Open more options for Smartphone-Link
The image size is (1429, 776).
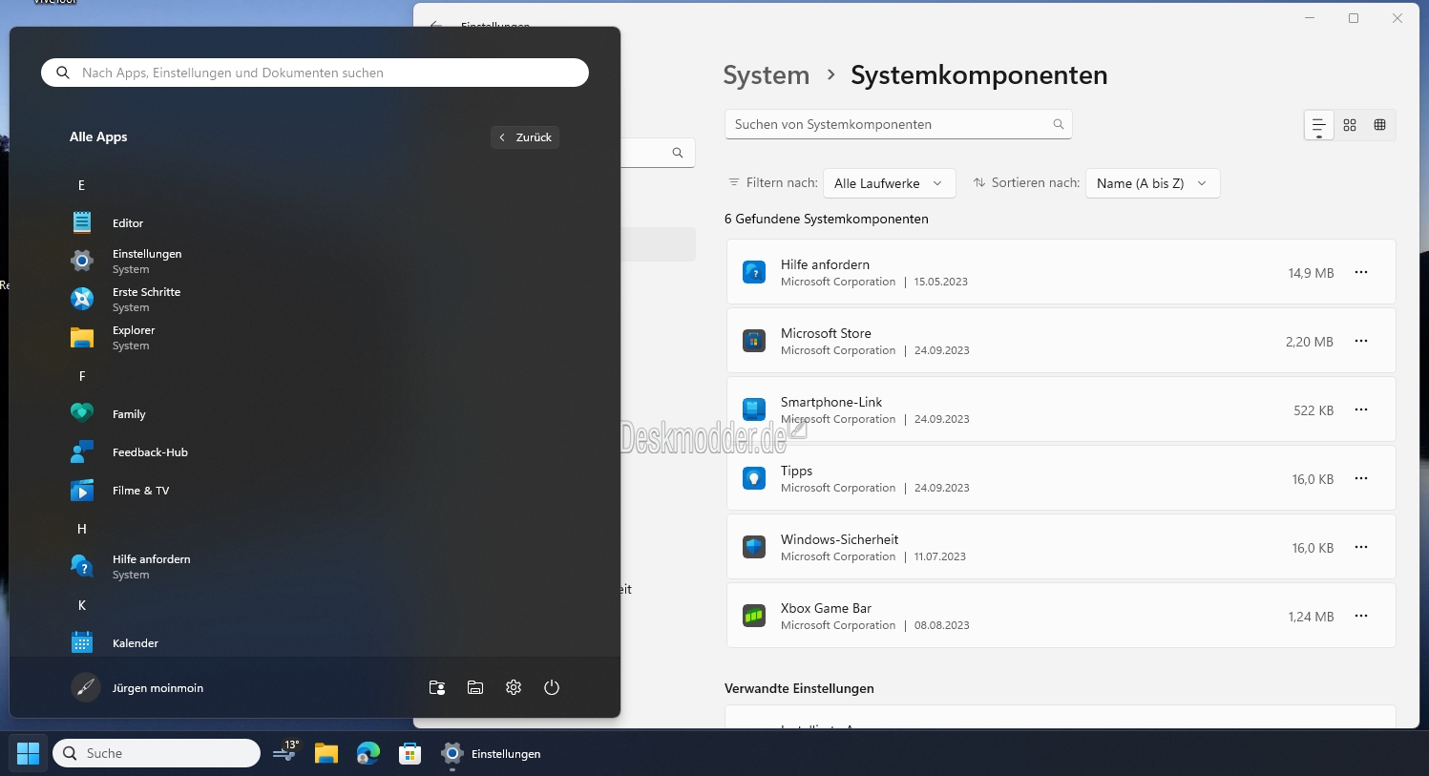(1361, 409)
